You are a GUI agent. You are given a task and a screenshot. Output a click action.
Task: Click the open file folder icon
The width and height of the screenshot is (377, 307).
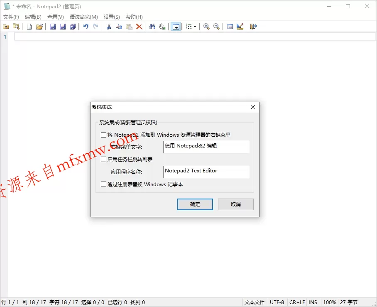tap(39, 27)
